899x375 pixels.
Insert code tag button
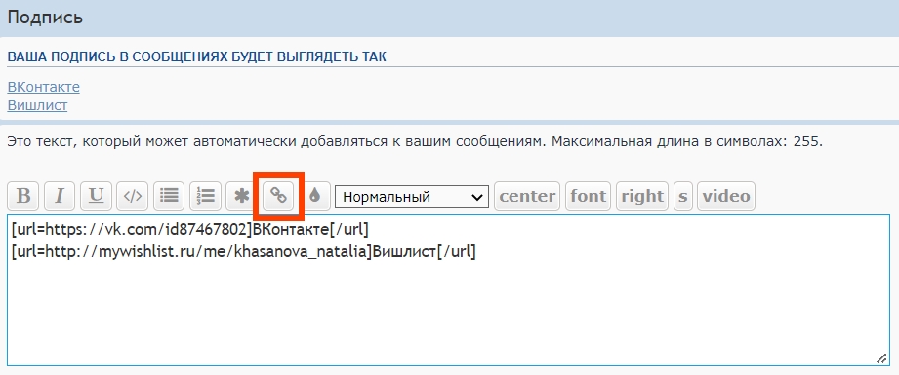(x=133, y=197)
